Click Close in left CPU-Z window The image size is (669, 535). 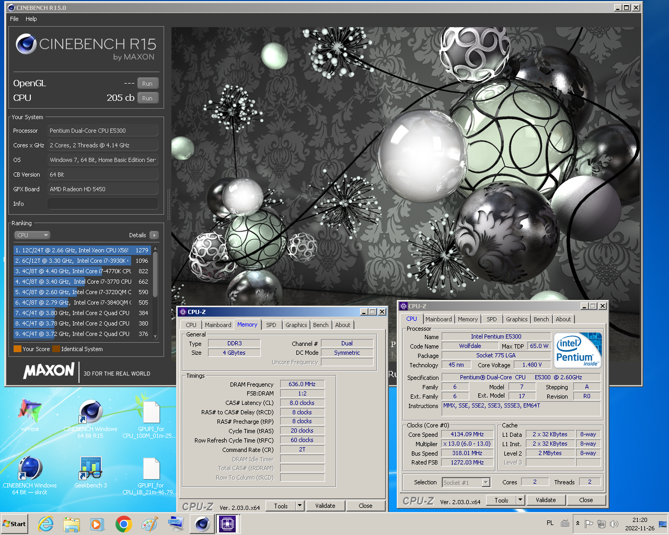point(365,506)
